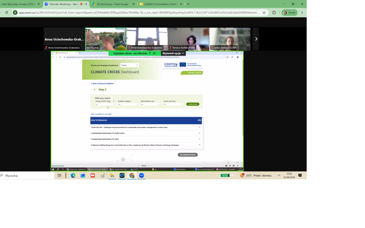Image resolution: width=365 pixels, height=228 pixels.
Task: Open URL link icon for Heavy Rain row
Action: [x=199, y=133]
